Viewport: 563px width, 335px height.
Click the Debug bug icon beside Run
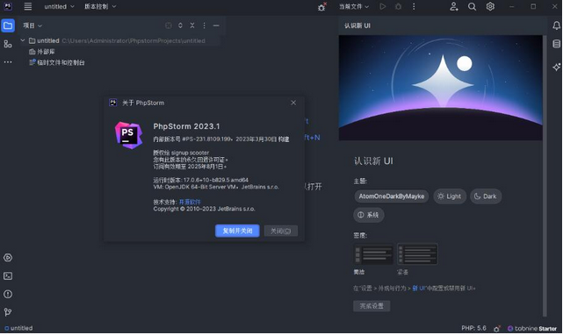pos(398,6)
